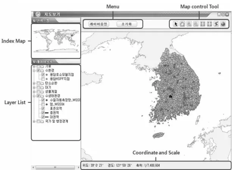Click the black highlighted region on Korea map
Viewport: 233px width, 170px height.
170,96
